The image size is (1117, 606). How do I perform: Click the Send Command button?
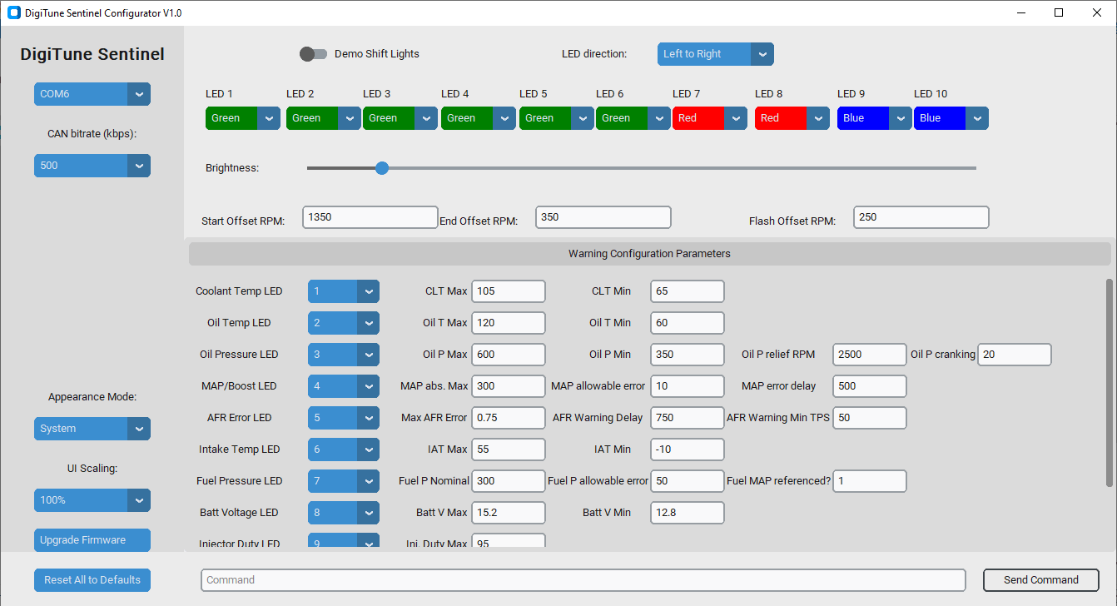(x=1041, y=580)
